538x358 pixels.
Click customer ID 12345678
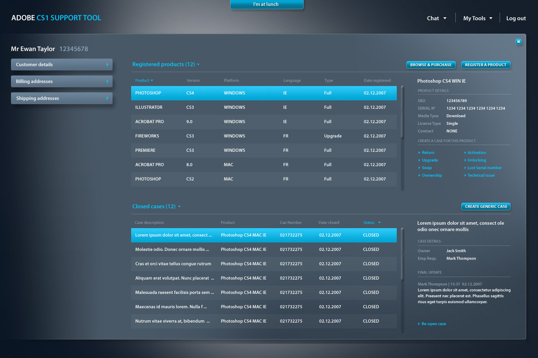point(74,49)
